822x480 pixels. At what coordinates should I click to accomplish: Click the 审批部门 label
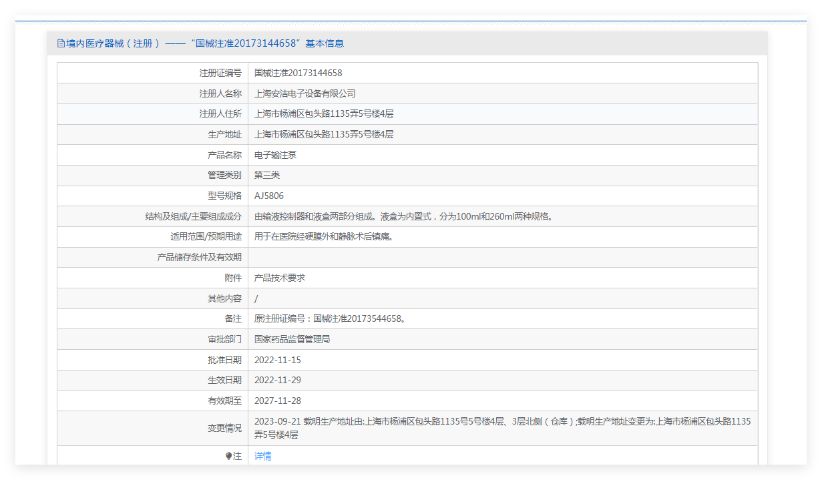[x=225, y=339]
